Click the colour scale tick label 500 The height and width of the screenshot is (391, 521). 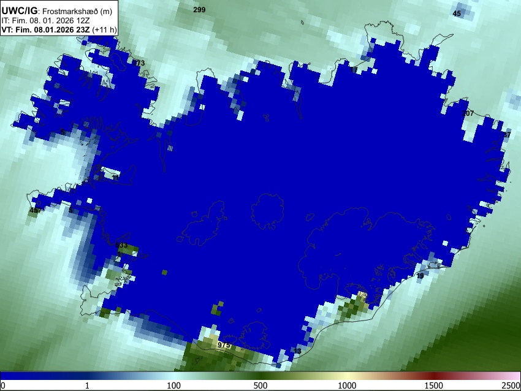(260, 385)
